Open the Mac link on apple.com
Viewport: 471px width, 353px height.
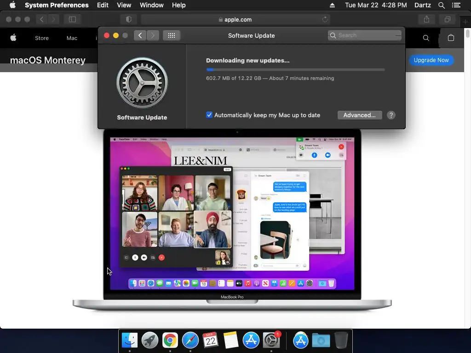pyautogui.click(x=72, y=38)
